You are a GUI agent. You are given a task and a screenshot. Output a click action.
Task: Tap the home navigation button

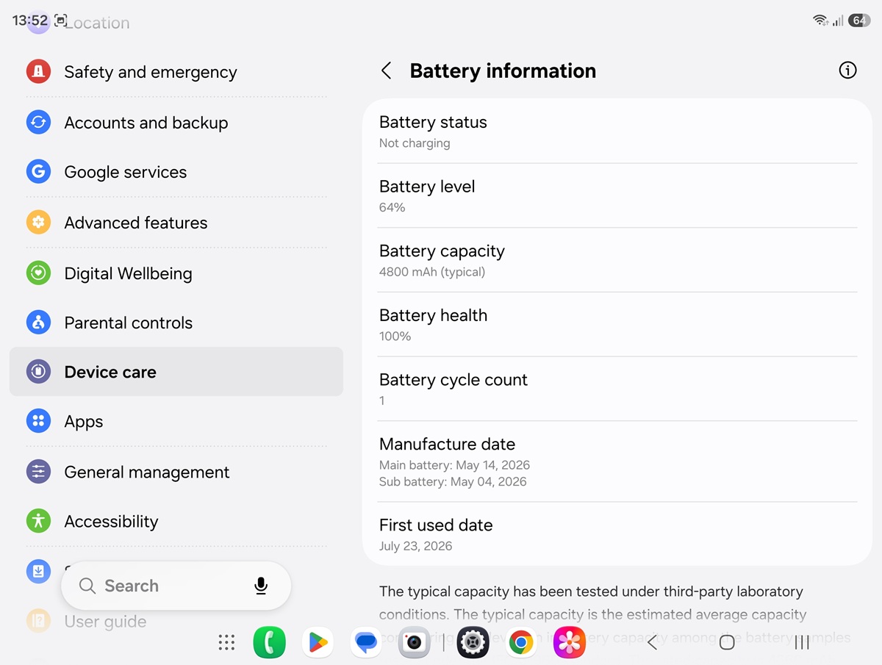[727, 643]
